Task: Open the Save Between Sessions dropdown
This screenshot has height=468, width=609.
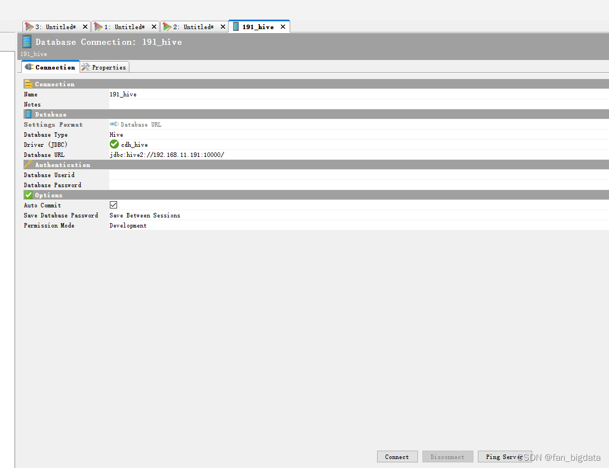Action: click(359, 215)
